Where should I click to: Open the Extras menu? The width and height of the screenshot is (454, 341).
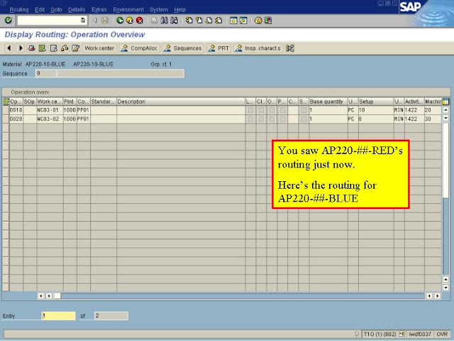point(99,9)
